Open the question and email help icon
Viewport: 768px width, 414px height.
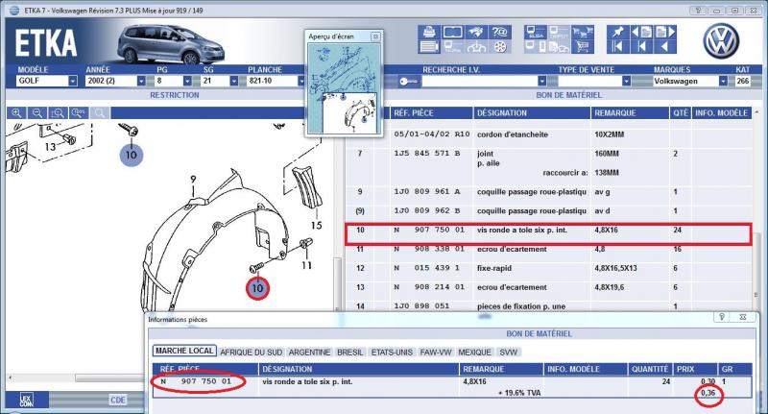(499, 32)
